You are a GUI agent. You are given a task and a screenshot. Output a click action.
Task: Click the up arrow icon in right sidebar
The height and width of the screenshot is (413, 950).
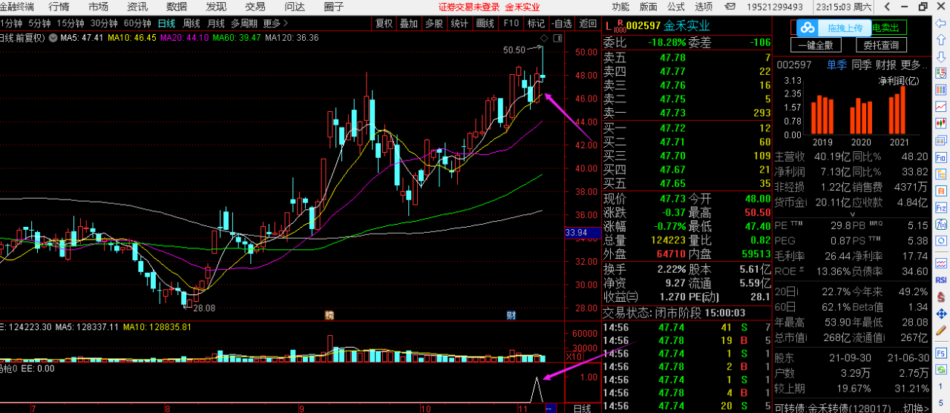pyautogui.click(x=940, y=39)
